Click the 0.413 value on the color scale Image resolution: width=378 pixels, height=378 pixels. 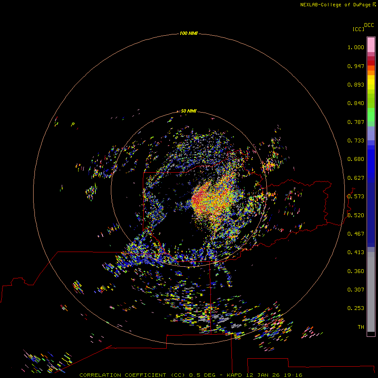tap(356, 252)
